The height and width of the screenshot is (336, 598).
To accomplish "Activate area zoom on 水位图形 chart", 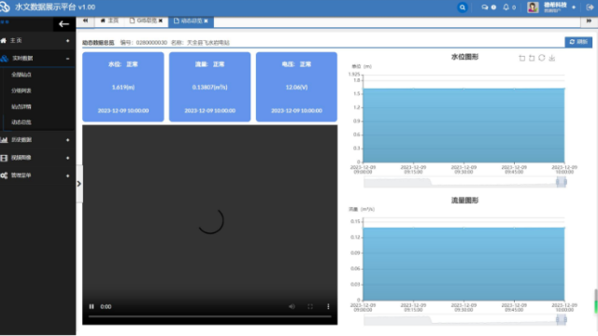I will coord(521,58).
